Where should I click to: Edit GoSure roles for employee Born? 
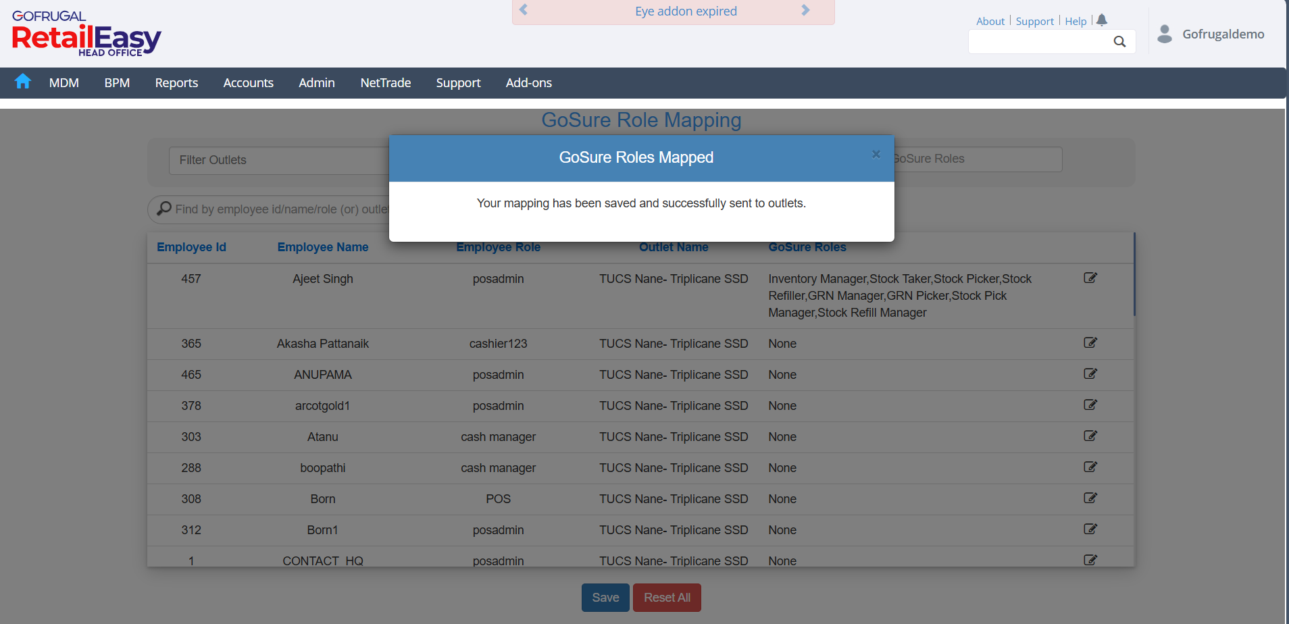coord(1090,498)
